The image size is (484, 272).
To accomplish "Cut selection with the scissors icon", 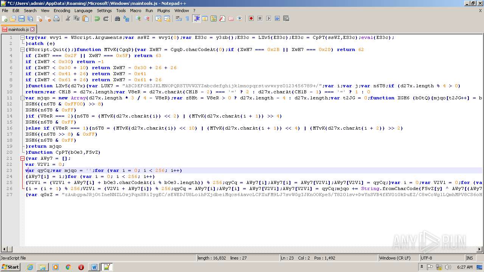I will point(68,19).
